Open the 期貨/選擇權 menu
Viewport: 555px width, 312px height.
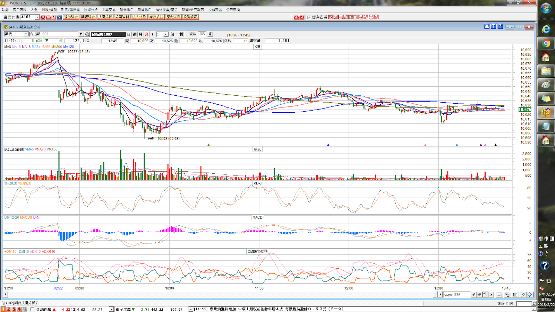pyautogui.click(x=70, y=10)
